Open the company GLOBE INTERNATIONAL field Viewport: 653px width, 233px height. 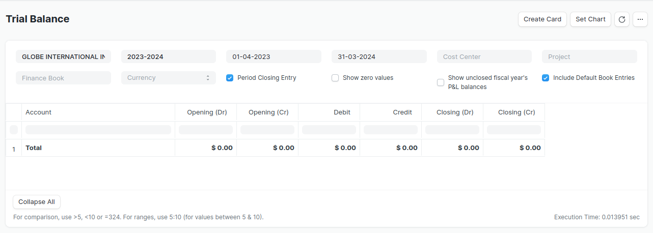point(63,56)
